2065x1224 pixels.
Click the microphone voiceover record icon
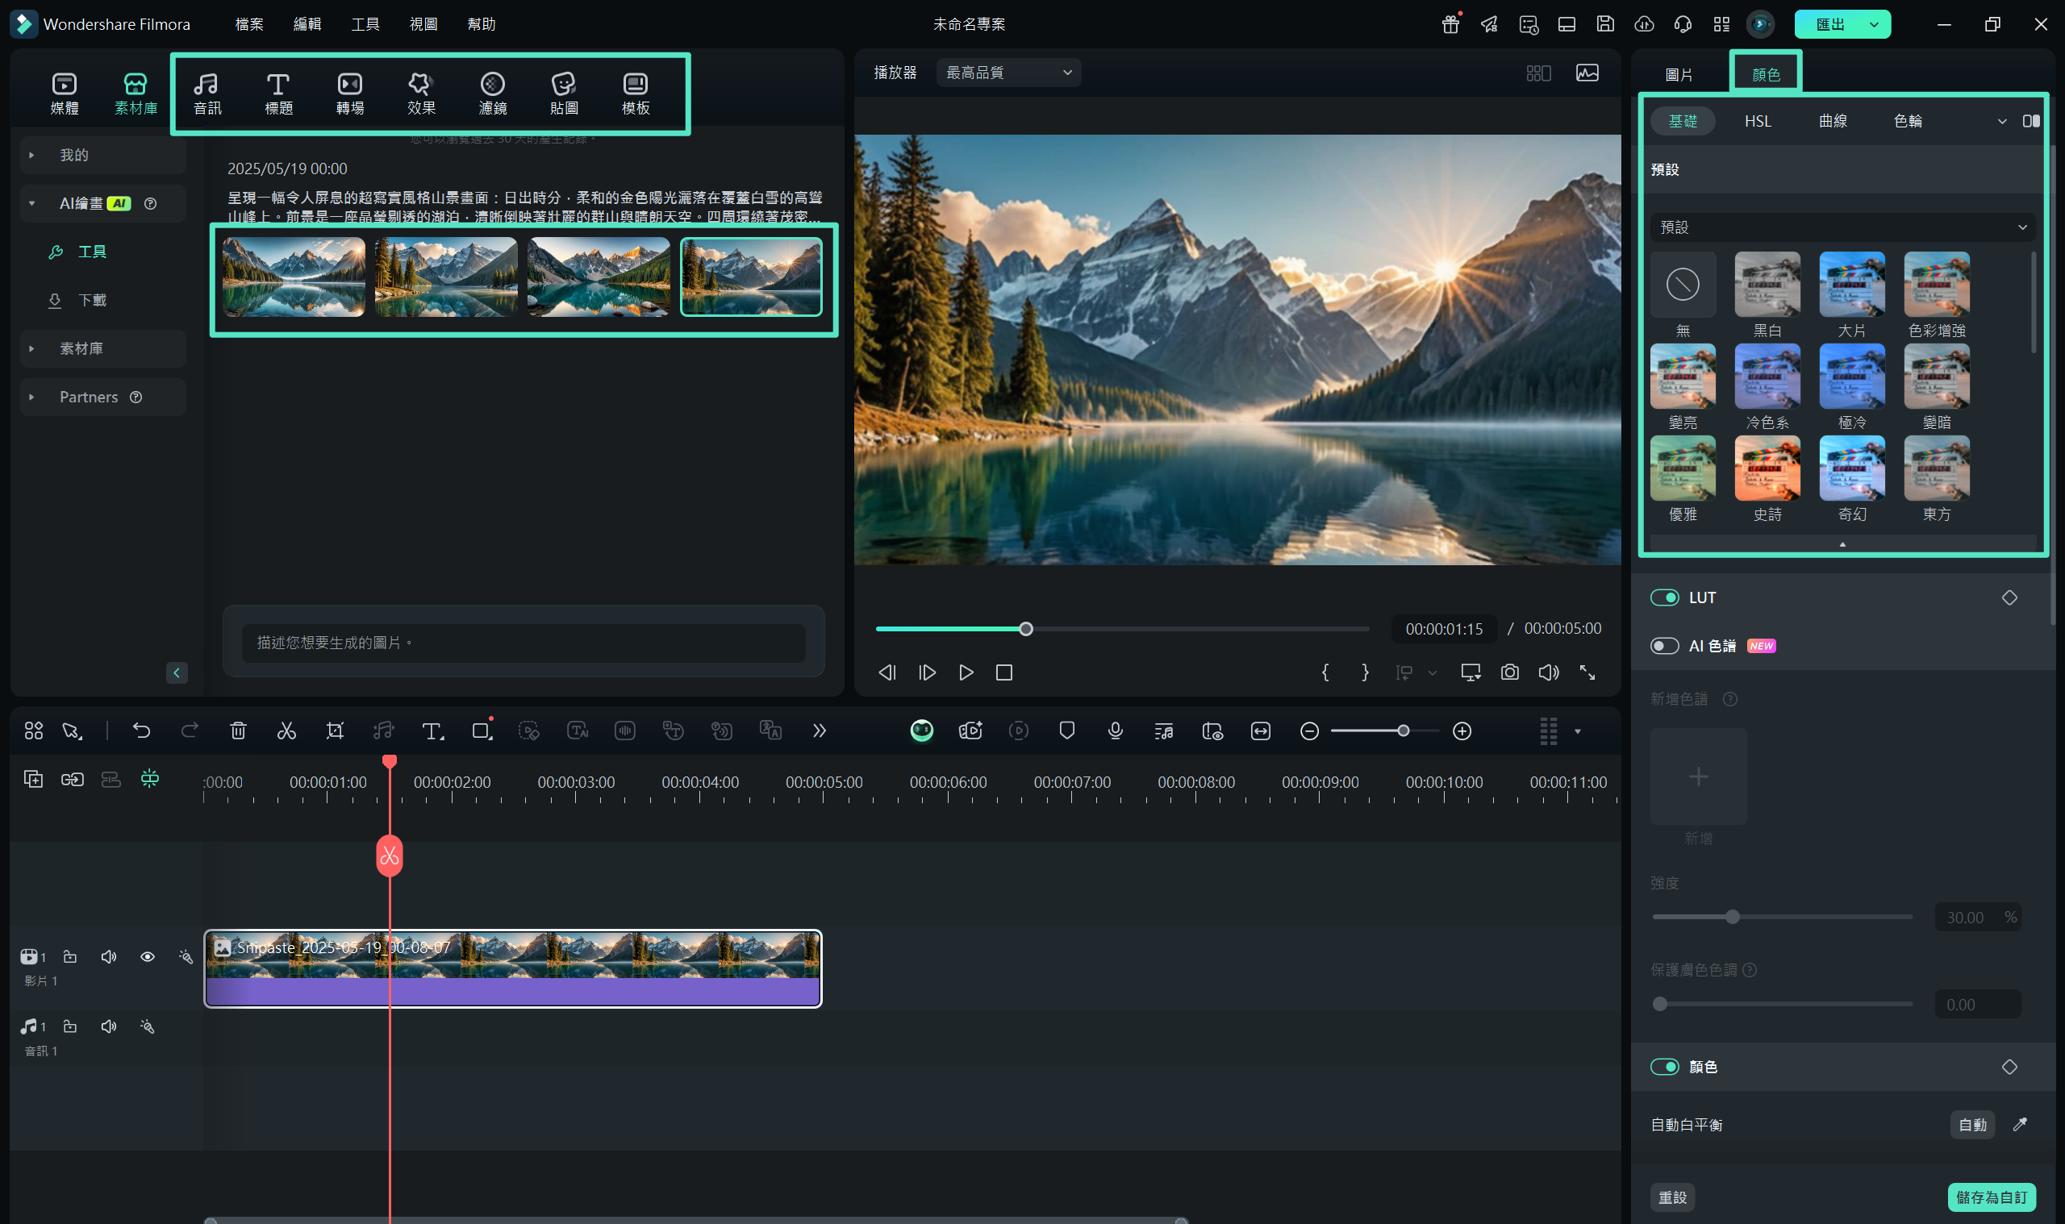tap(1115, 730)
